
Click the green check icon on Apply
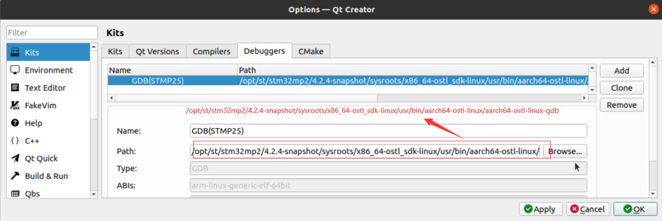(528, 209)
